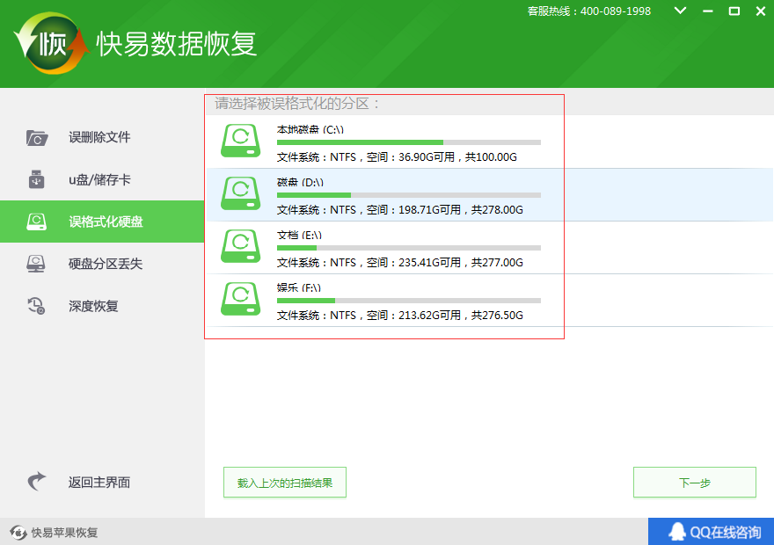Click the 误删除文件 folder icon
Image resolution: width=774 pixels, height=545 pixels.
pos(37,138)
